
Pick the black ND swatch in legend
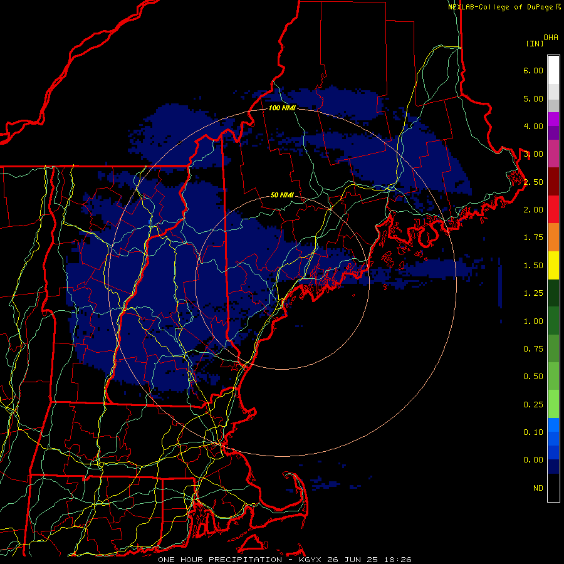coord(553,488)
